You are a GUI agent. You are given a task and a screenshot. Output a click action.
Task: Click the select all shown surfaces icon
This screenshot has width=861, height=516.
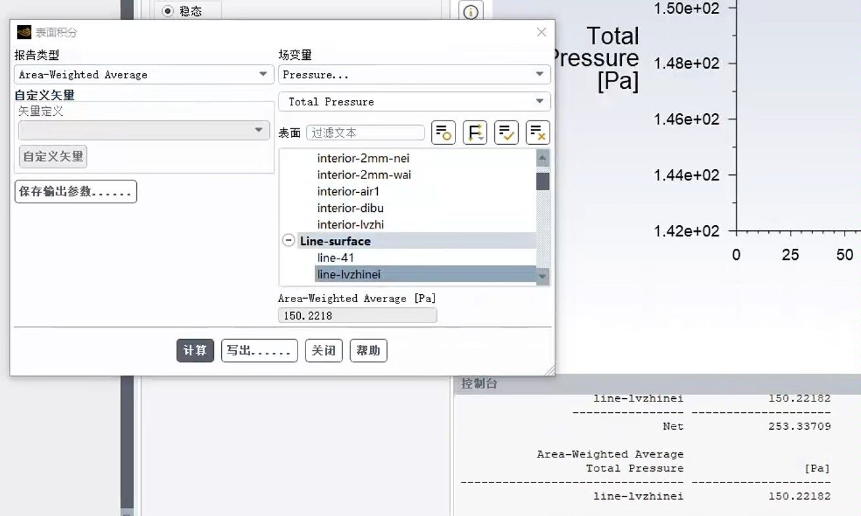506,133
